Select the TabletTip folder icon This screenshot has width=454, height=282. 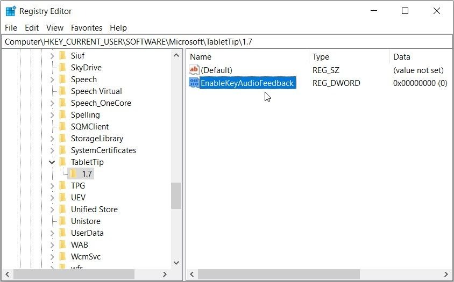(x=63, y=162)
